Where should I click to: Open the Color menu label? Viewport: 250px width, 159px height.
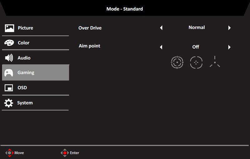coord(24,43)
